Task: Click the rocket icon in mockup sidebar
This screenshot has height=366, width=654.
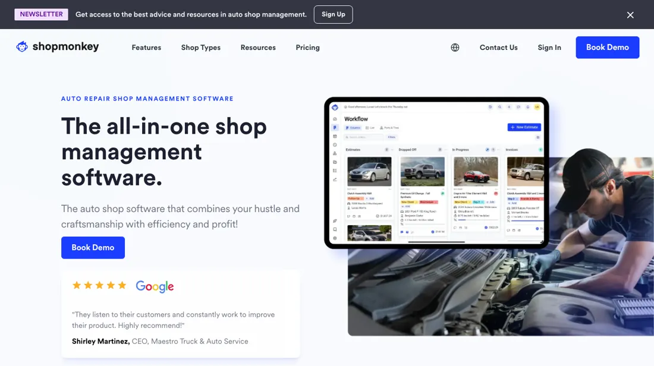Action: (335, 221)
